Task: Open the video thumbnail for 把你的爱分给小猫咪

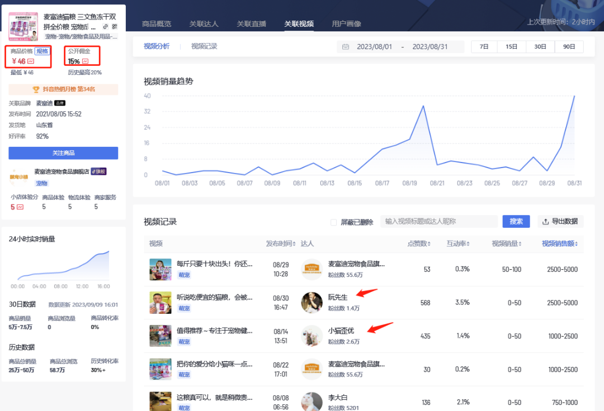Action: tap(161, 370)
